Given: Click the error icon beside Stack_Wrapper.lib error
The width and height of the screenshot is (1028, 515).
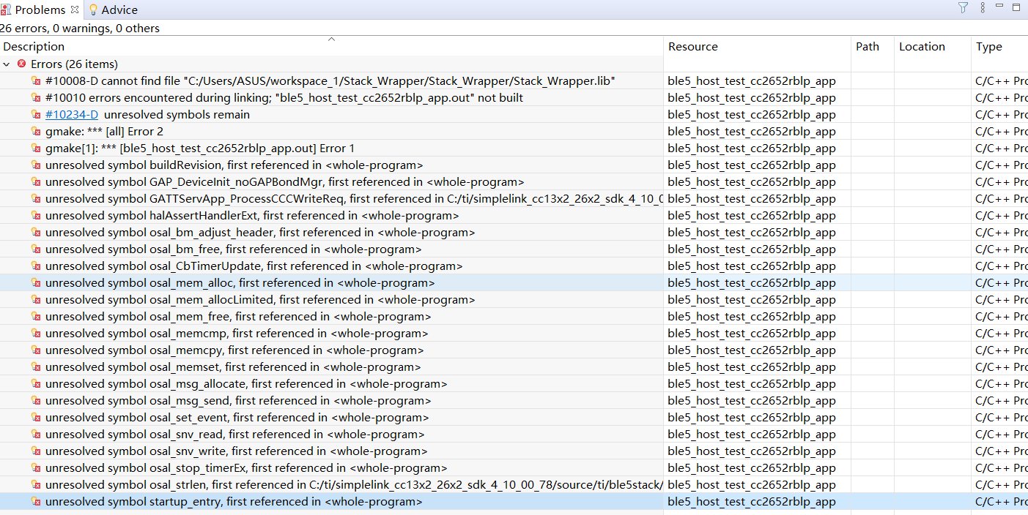Looking at the screenshot, I should pyautogui.click(x=36, y=81).
